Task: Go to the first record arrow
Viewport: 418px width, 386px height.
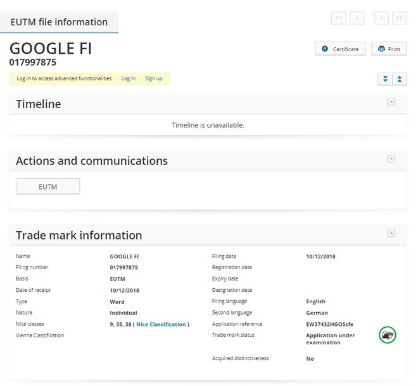Action: click(x=338, y=18)
